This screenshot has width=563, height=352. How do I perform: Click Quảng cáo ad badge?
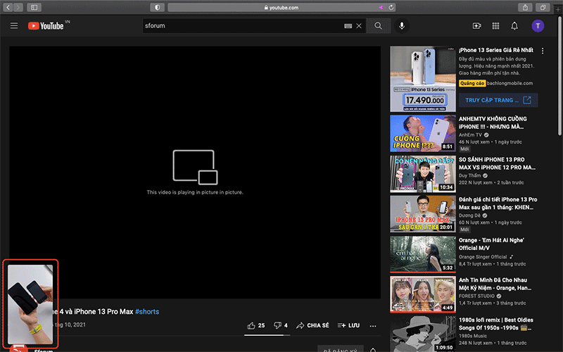point(472,83)
